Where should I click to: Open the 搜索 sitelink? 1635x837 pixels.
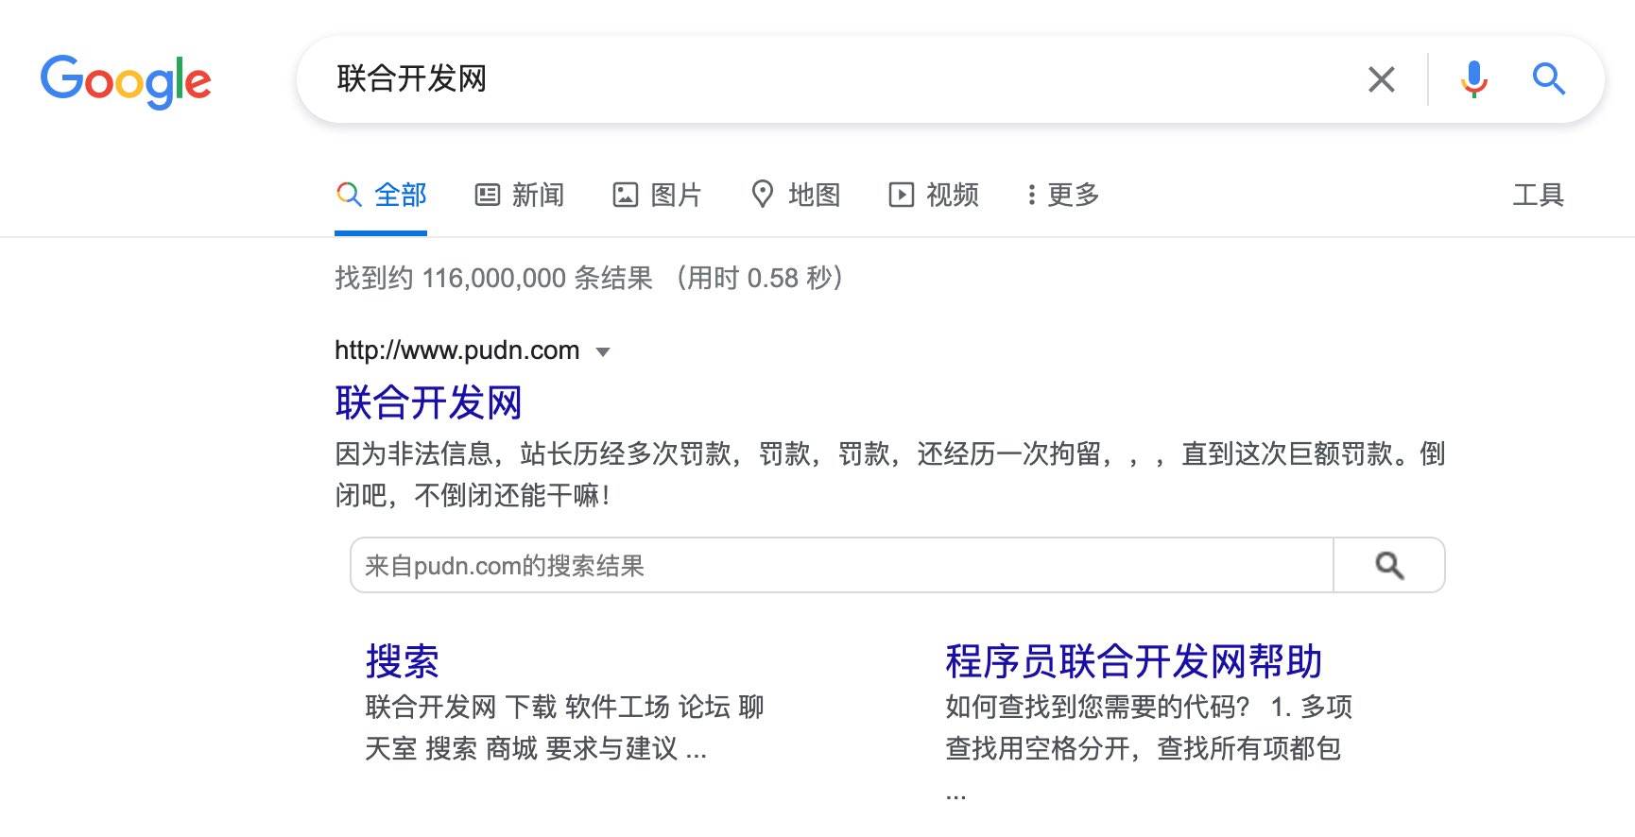pos(403,660)
